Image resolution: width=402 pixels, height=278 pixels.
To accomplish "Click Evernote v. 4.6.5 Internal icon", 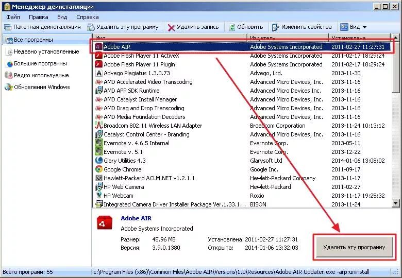I will (x=99, y=143).
